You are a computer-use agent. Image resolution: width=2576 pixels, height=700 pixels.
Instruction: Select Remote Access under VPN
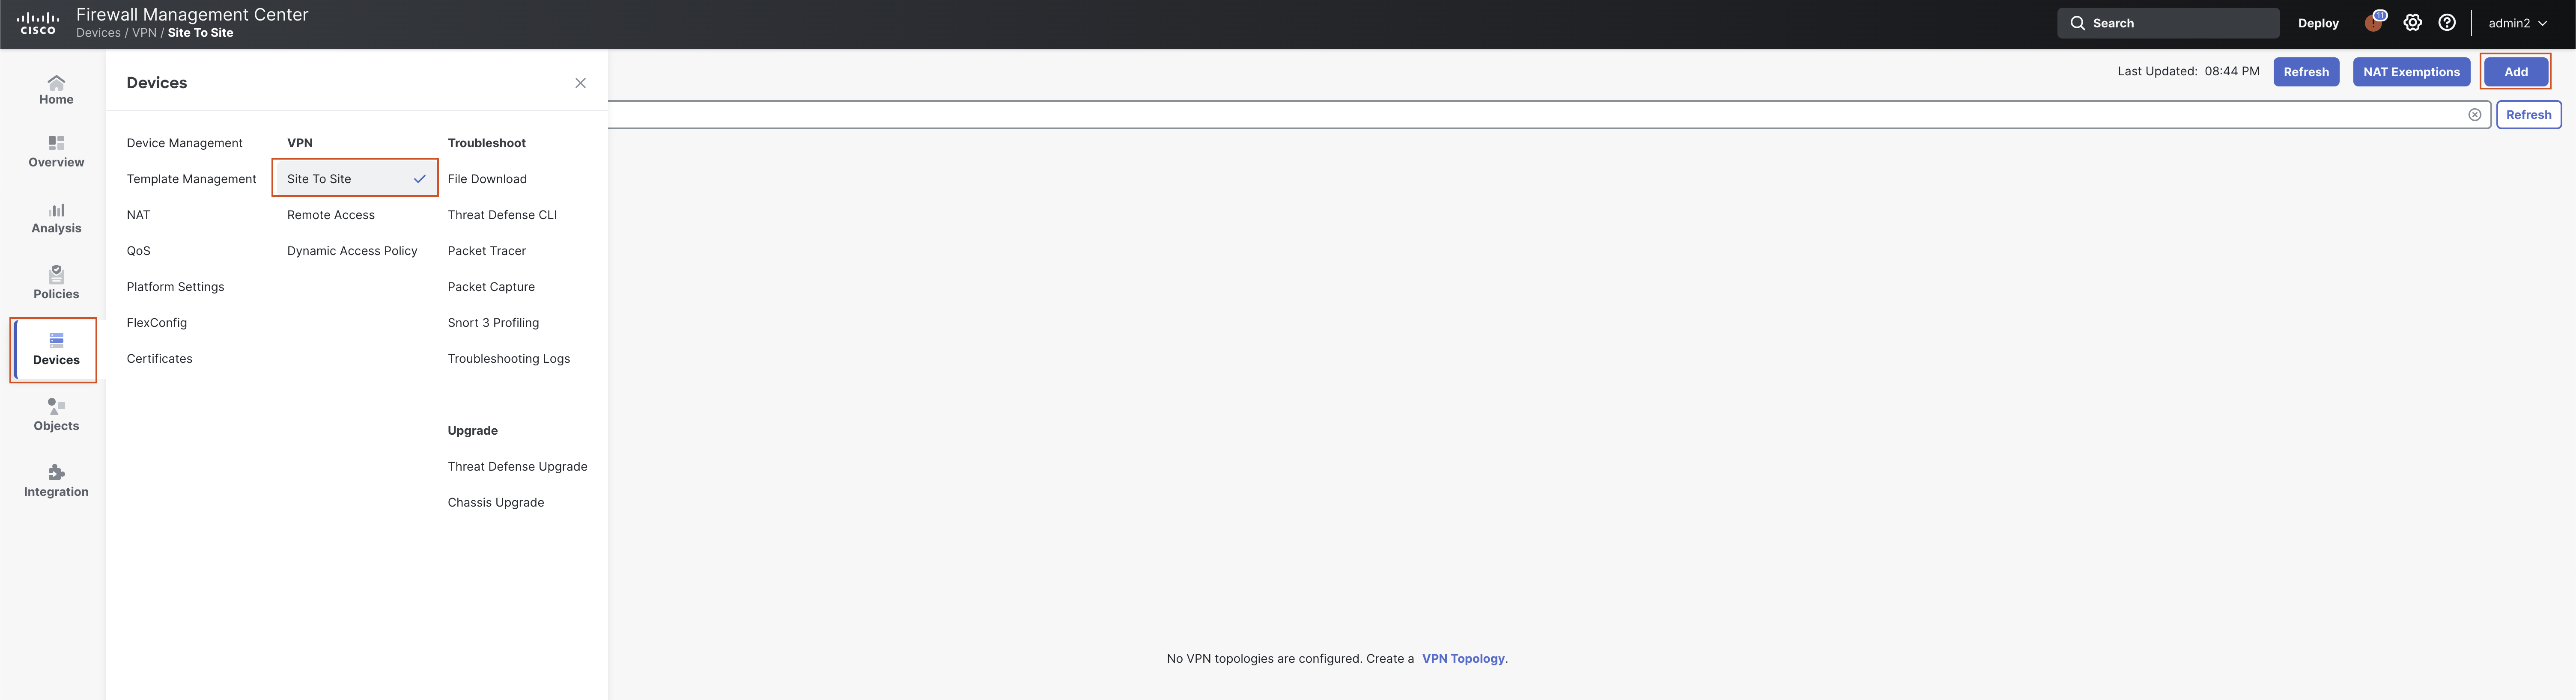(330, 215)
